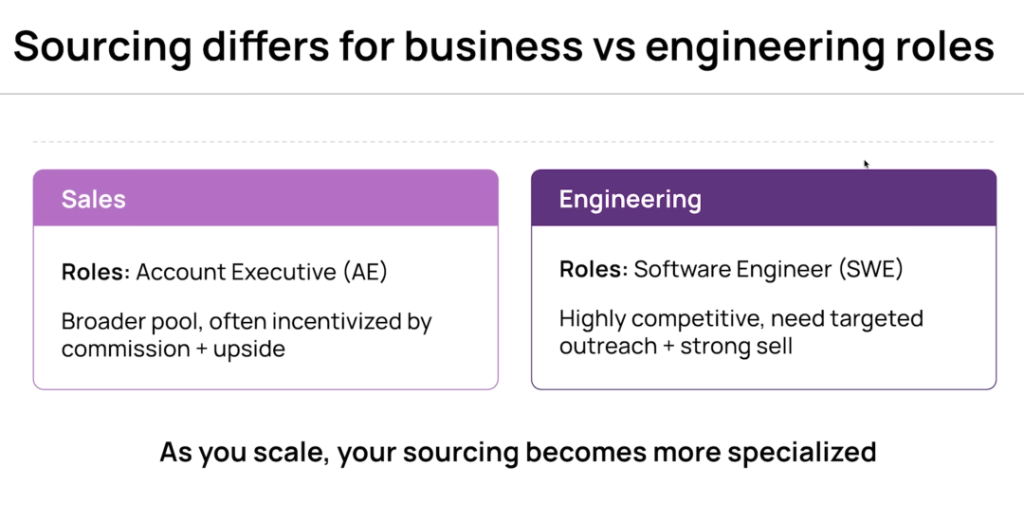Select the "Engineering" heading text

[x=630, y=199]
